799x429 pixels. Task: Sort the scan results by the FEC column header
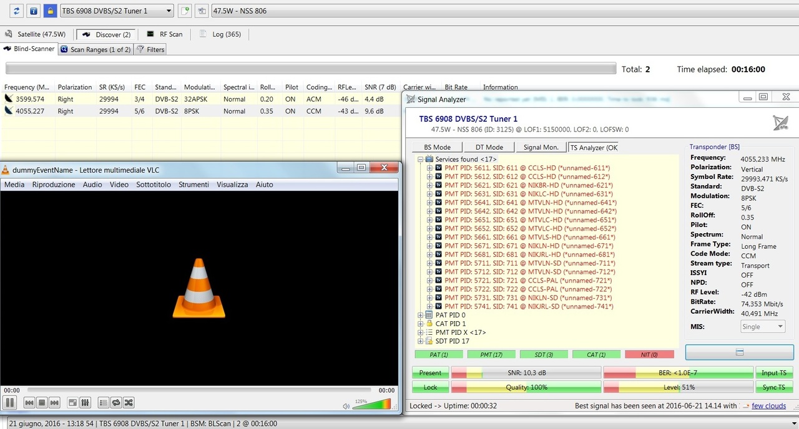pos(140,87)
